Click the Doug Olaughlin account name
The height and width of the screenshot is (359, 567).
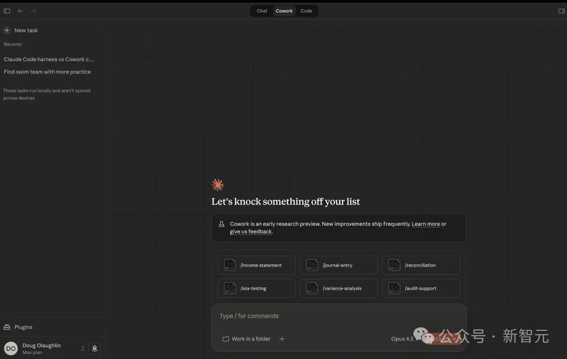pyautogui.click(x=42, y=345)
